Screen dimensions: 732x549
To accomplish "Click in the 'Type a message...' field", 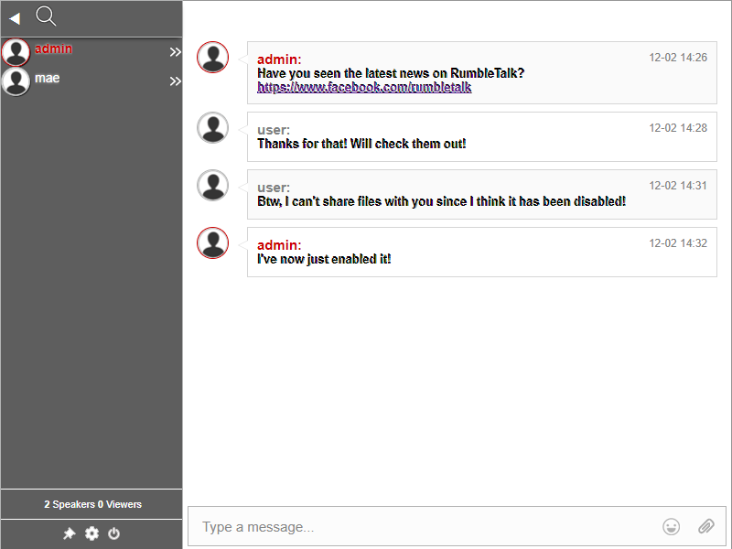I will point(421,527).
